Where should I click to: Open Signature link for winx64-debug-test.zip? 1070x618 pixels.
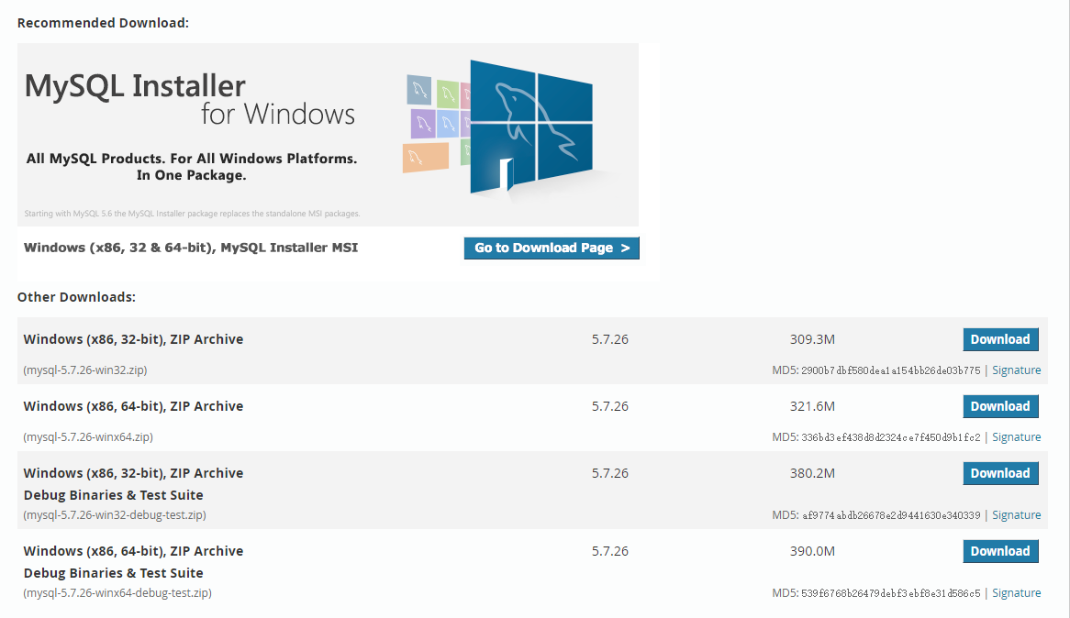coord(1016,592)
